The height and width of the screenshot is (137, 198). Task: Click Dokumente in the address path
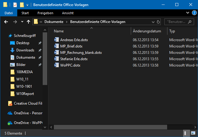54,22
